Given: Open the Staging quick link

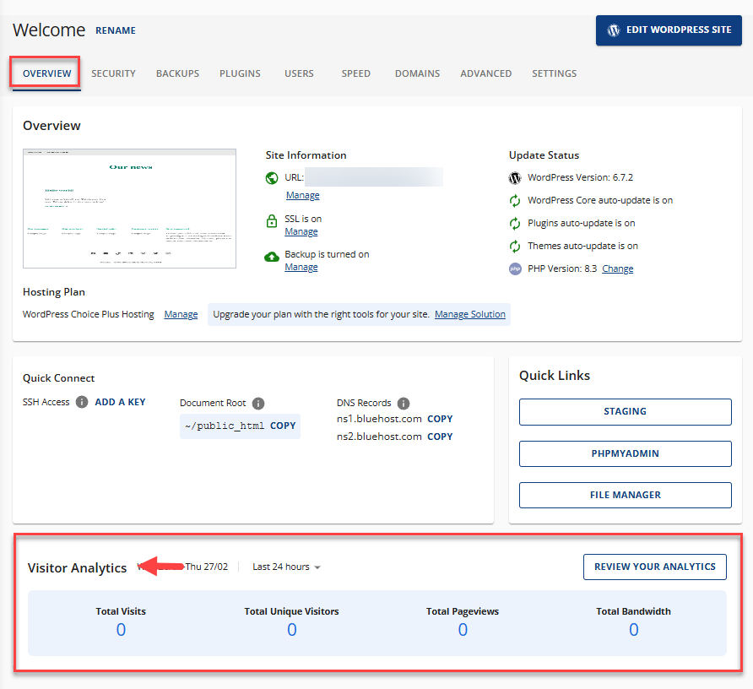Looking at the screenshot, I should coord(626,412).
